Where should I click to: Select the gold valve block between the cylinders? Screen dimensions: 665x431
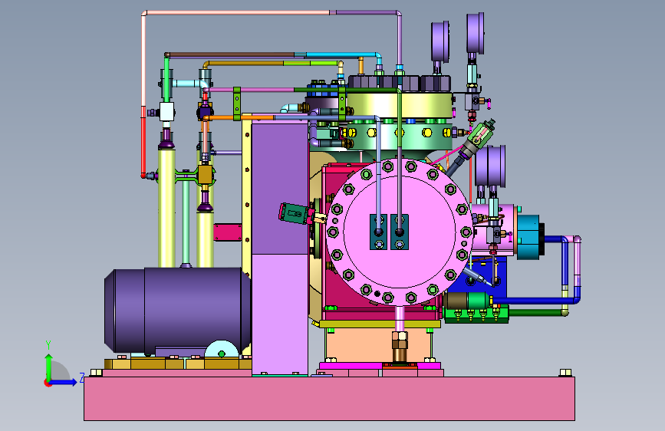click(x=205, y=175)
